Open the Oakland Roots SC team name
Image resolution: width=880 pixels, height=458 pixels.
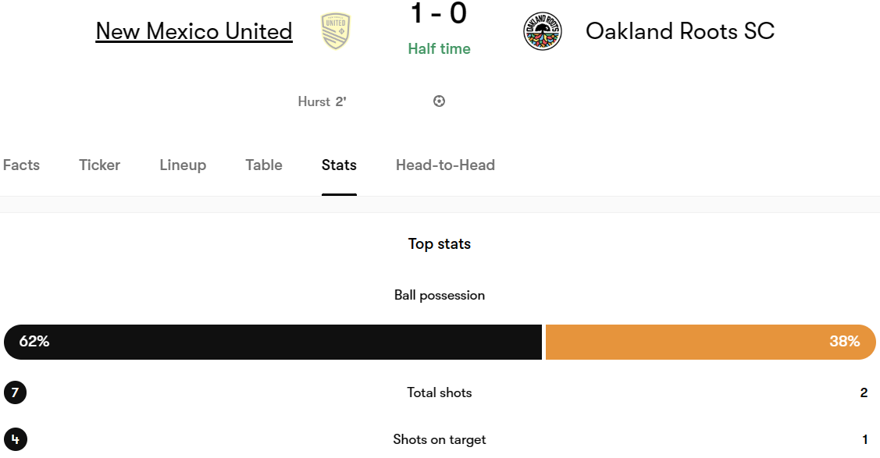coord(679,31)
